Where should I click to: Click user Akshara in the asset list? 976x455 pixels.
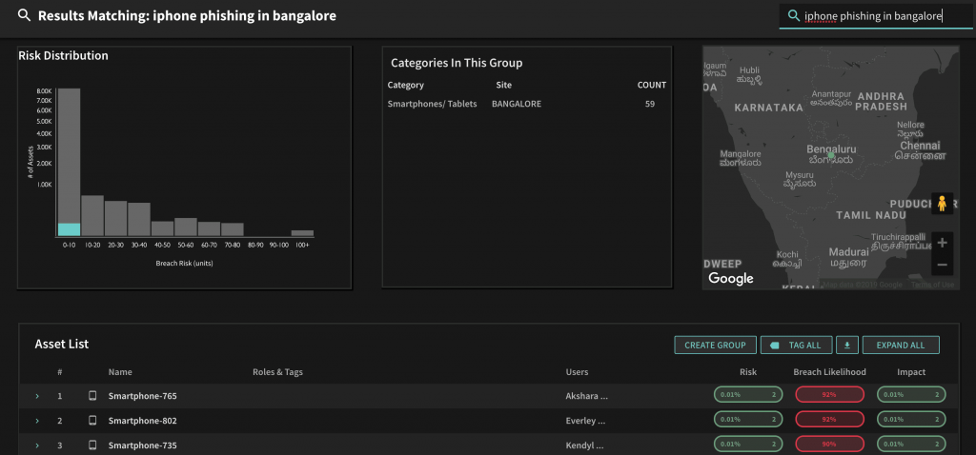tap(586, 396)
